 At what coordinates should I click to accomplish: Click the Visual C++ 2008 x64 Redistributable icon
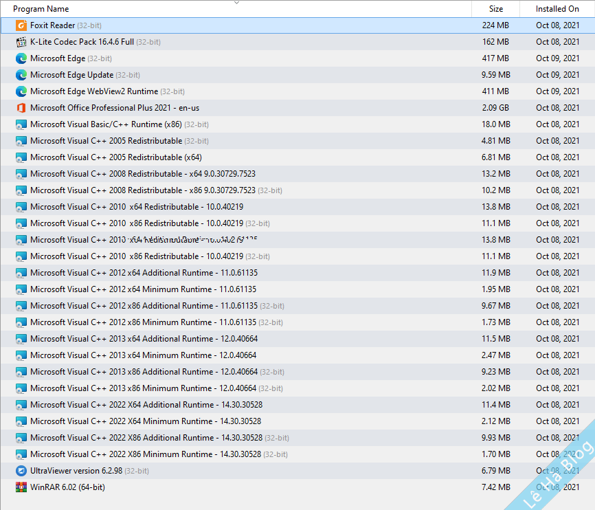21,174
